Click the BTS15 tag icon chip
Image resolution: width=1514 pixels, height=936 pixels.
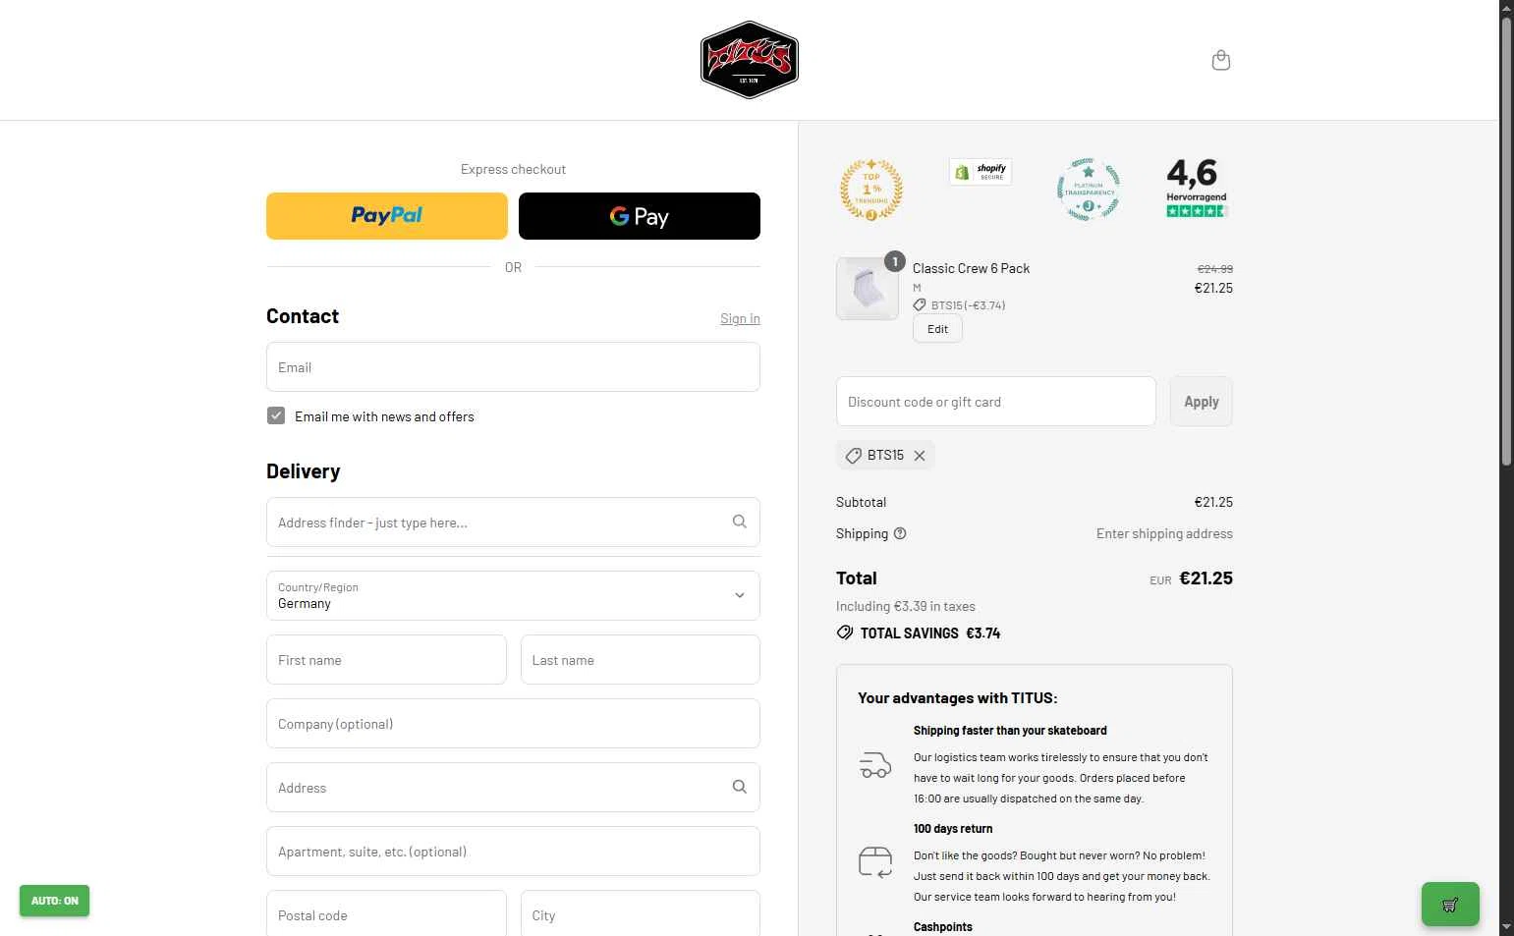[854, 456]
